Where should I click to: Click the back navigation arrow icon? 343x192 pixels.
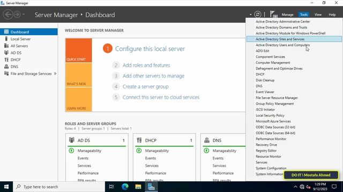tap(8, 14)
